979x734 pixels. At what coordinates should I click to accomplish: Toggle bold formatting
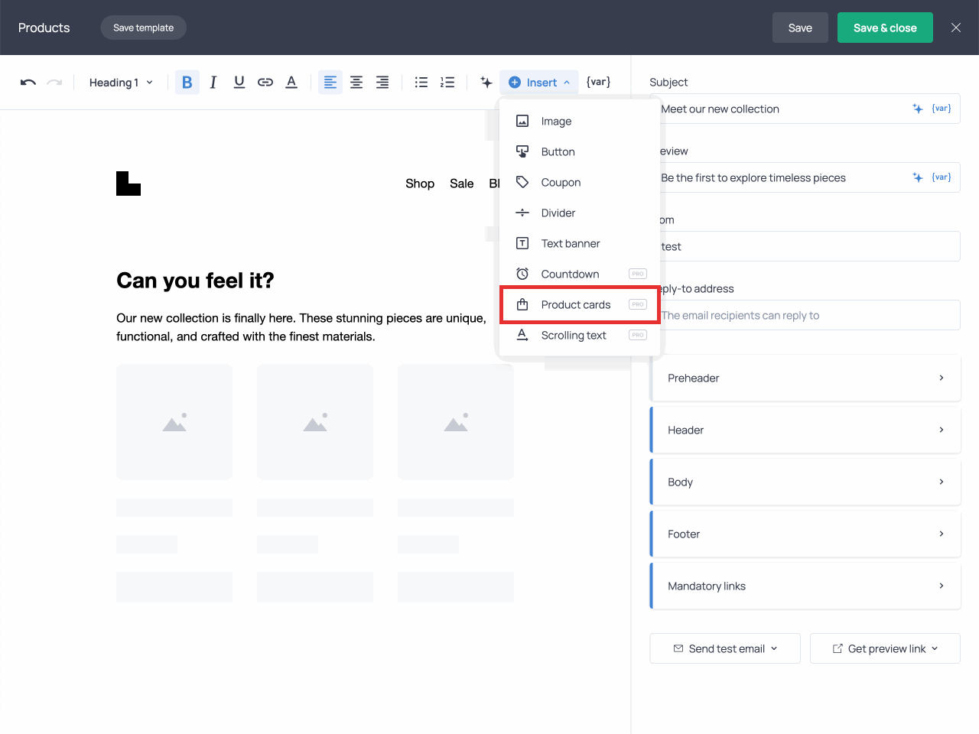(x=187, y=83)
